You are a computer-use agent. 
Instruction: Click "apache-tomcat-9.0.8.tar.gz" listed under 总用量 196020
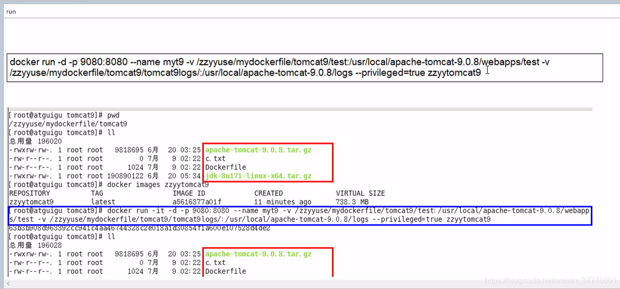(258, 150)
